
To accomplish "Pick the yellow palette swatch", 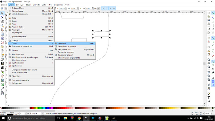I will (37, 108).
